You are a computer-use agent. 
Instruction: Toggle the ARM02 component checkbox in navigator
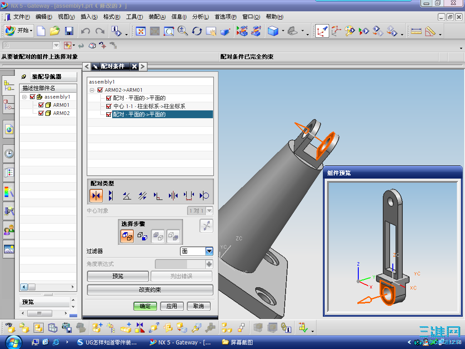tap(41, 113)
